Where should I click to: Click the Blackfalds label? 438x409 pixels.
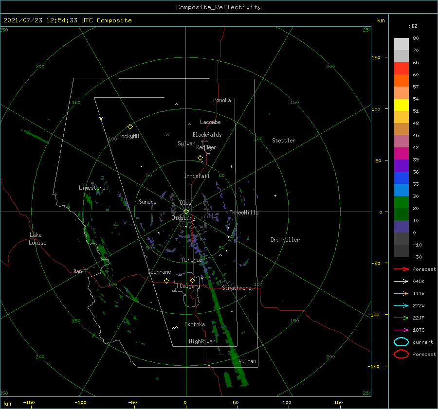[x=207, y=135]
